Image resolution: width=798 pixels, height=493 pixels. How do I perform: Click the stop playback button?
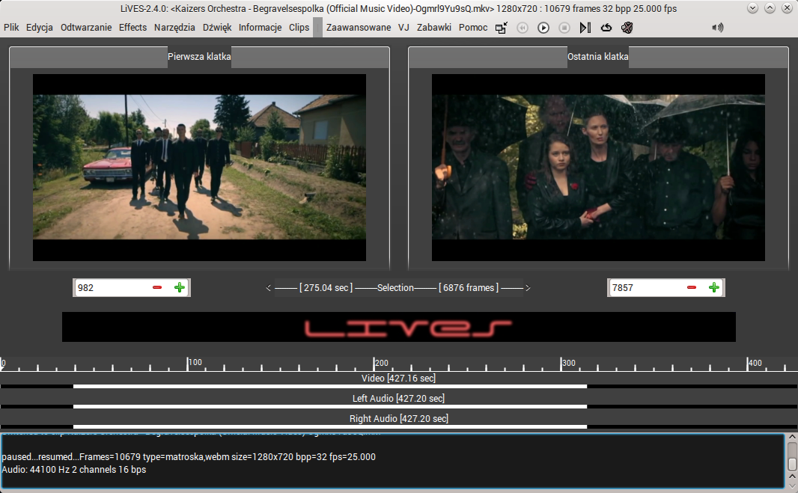564,28
